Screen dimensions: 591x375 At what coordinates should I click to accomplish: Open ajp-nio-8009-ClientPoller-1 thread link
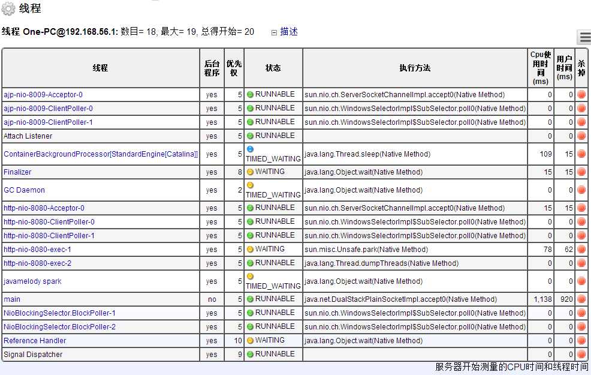click(x=48, y=122)
